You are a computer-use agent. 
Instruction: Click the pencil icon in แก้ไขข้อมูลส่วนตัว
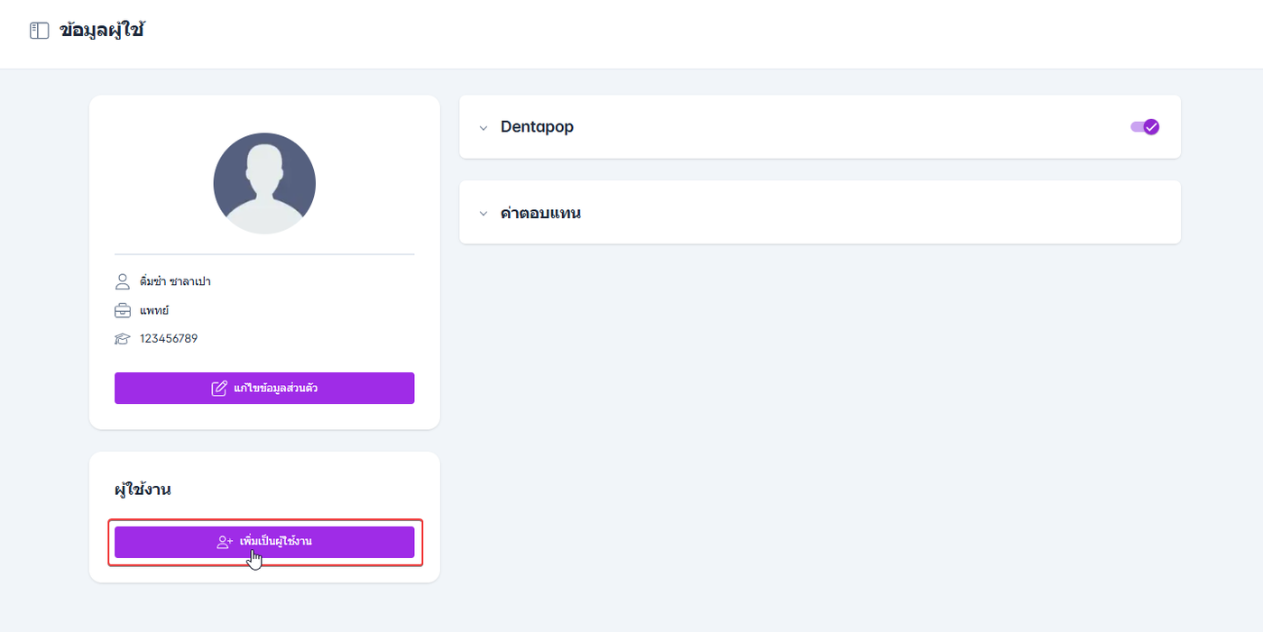[219, 389]
